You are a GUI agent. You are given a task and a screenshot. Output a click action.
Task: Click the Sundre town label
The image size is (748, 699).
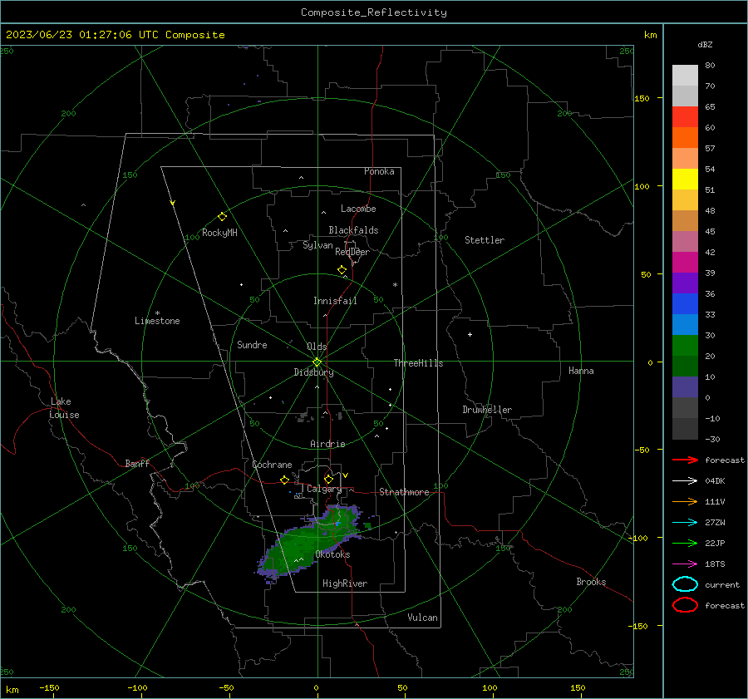click(x=252, y=344)
